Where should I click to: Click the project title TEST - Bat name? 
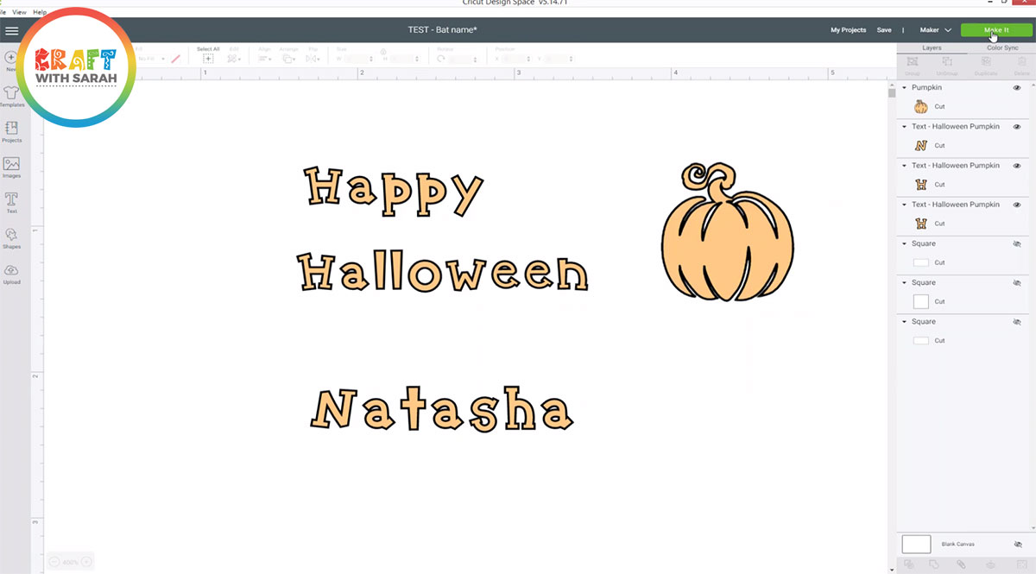click(x=443, y=30)
